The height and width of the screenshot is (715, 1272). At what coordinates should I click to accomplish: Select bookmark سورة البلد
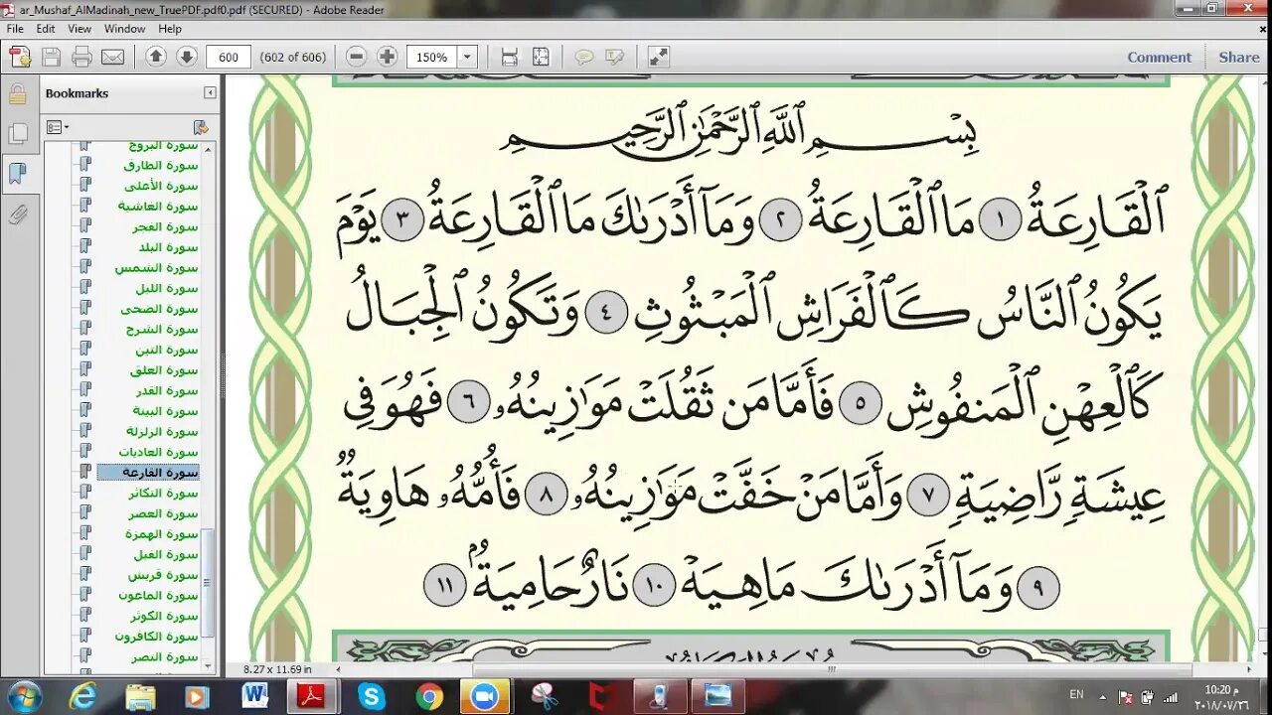(x=167, y=247)
